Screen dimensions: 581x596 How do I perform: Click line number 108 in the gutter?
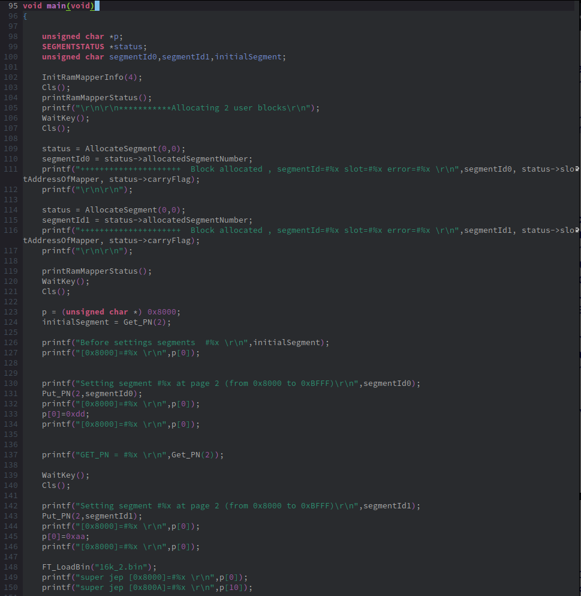tap(11, 139)
